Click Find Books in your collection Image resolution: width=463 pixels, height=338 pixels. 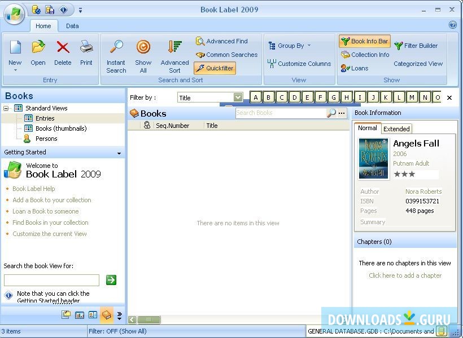[x=50, y=223]
